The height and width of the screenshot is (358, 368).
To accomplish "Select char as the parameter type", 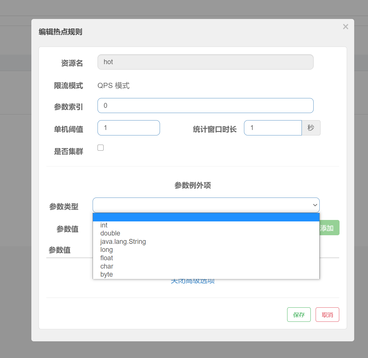I will (x=107, y=266).
